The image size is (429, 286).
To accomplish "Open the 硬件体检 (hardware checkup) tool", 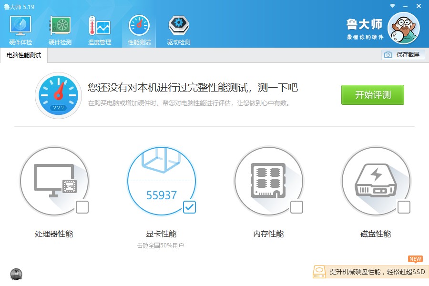I will point(20,29).
